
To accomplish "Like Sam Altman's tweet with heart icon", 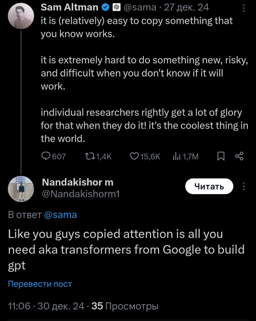I will coord(134,156).
